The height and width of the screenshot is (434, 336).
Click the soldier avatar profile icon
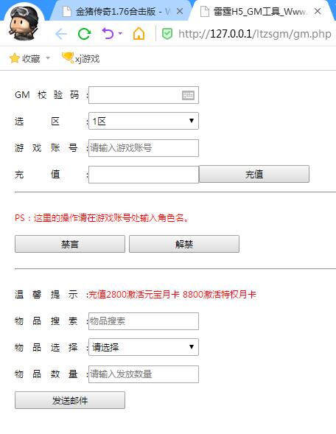[x=24, y=24]
